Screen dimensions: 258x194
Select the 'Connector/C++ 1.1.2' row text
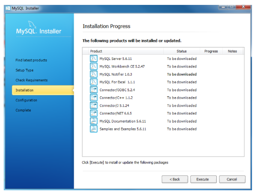click(x=116, y=98)
